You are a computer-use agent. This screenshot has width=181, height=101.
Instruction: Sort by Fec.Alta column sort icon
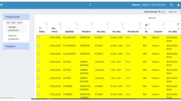178,24
